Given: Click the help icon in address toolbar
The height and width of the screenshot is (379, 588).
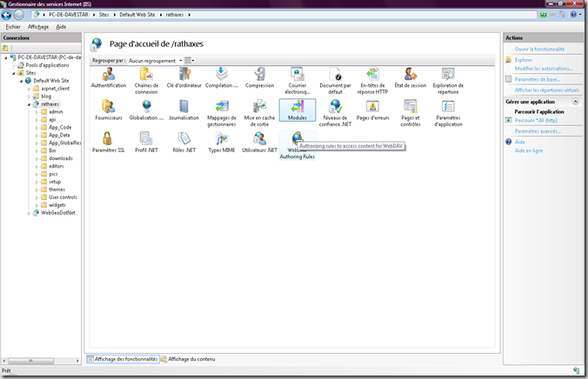Looking at the screenshot, I should 573,15.
